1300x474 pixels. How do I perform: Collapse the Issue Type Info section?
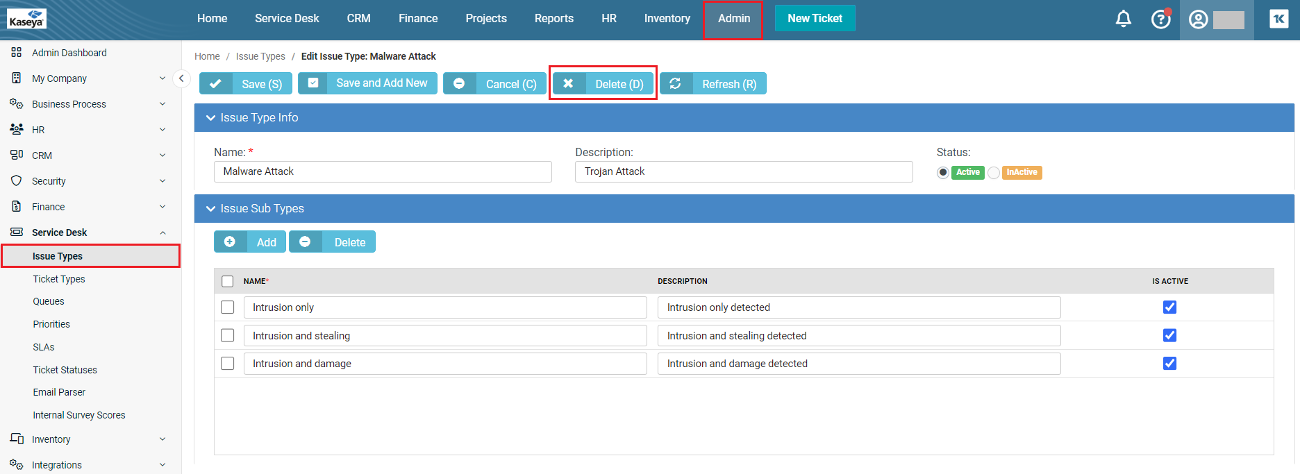pos(211,118)
